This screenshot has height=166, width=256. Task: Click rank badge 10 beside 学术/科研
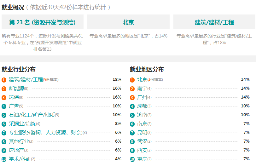point(4,159)
